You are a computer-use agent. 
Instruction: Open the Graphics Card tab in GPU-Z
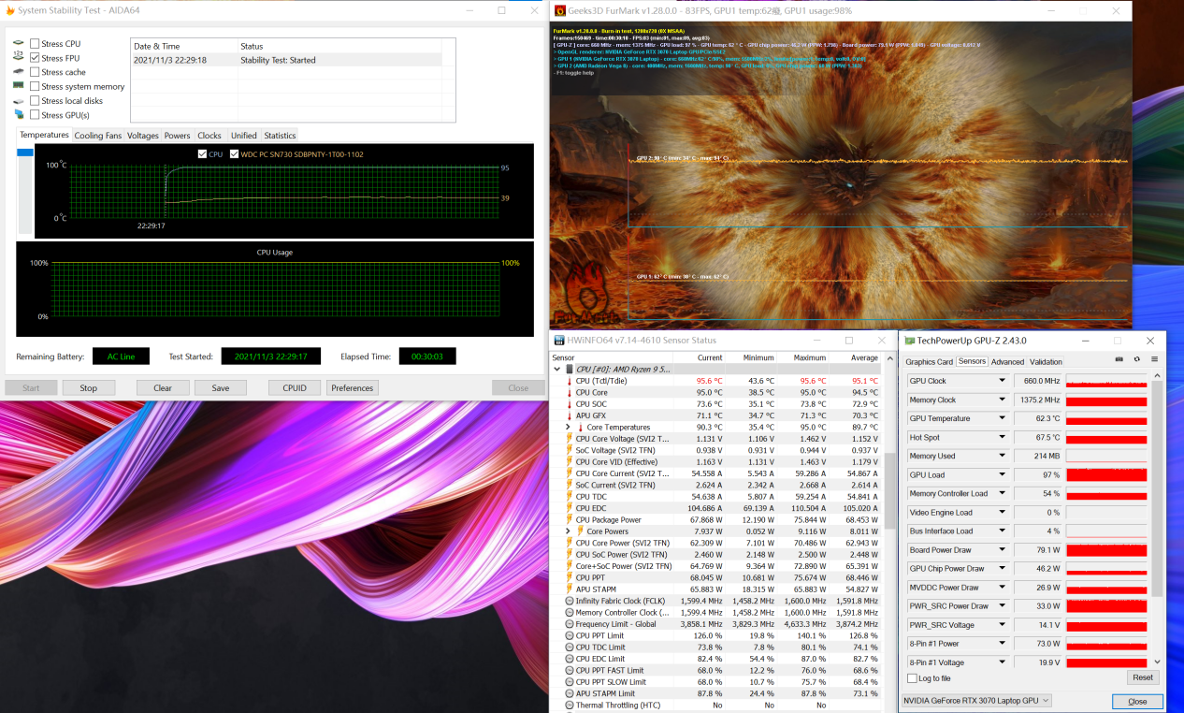930,362
